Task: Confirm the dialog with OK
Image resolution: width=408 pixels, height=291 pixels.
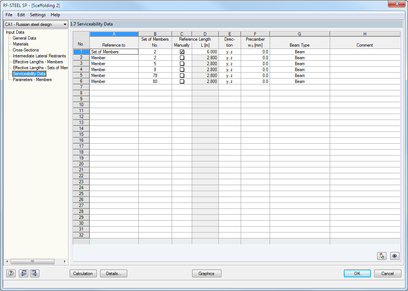Action: (x=357, y=273)
